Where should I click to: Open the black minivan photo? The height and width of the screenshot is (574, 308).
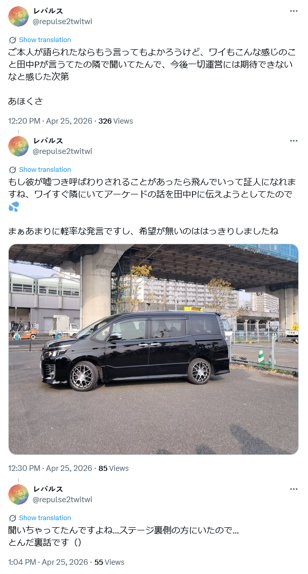pyautogui.click(x=153, y=349)
